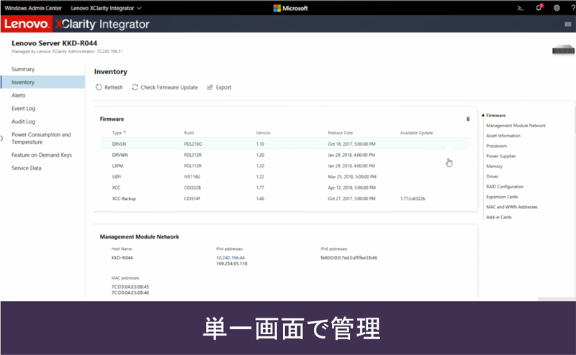The width and height of the screenshot is (576, 355).
Task: Go to Windows Admin Center home
Action: (33, 8)
